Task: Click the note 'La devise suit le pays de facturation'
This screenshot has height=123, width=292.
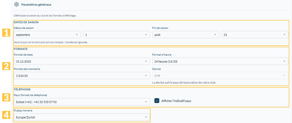Action: 184,83
